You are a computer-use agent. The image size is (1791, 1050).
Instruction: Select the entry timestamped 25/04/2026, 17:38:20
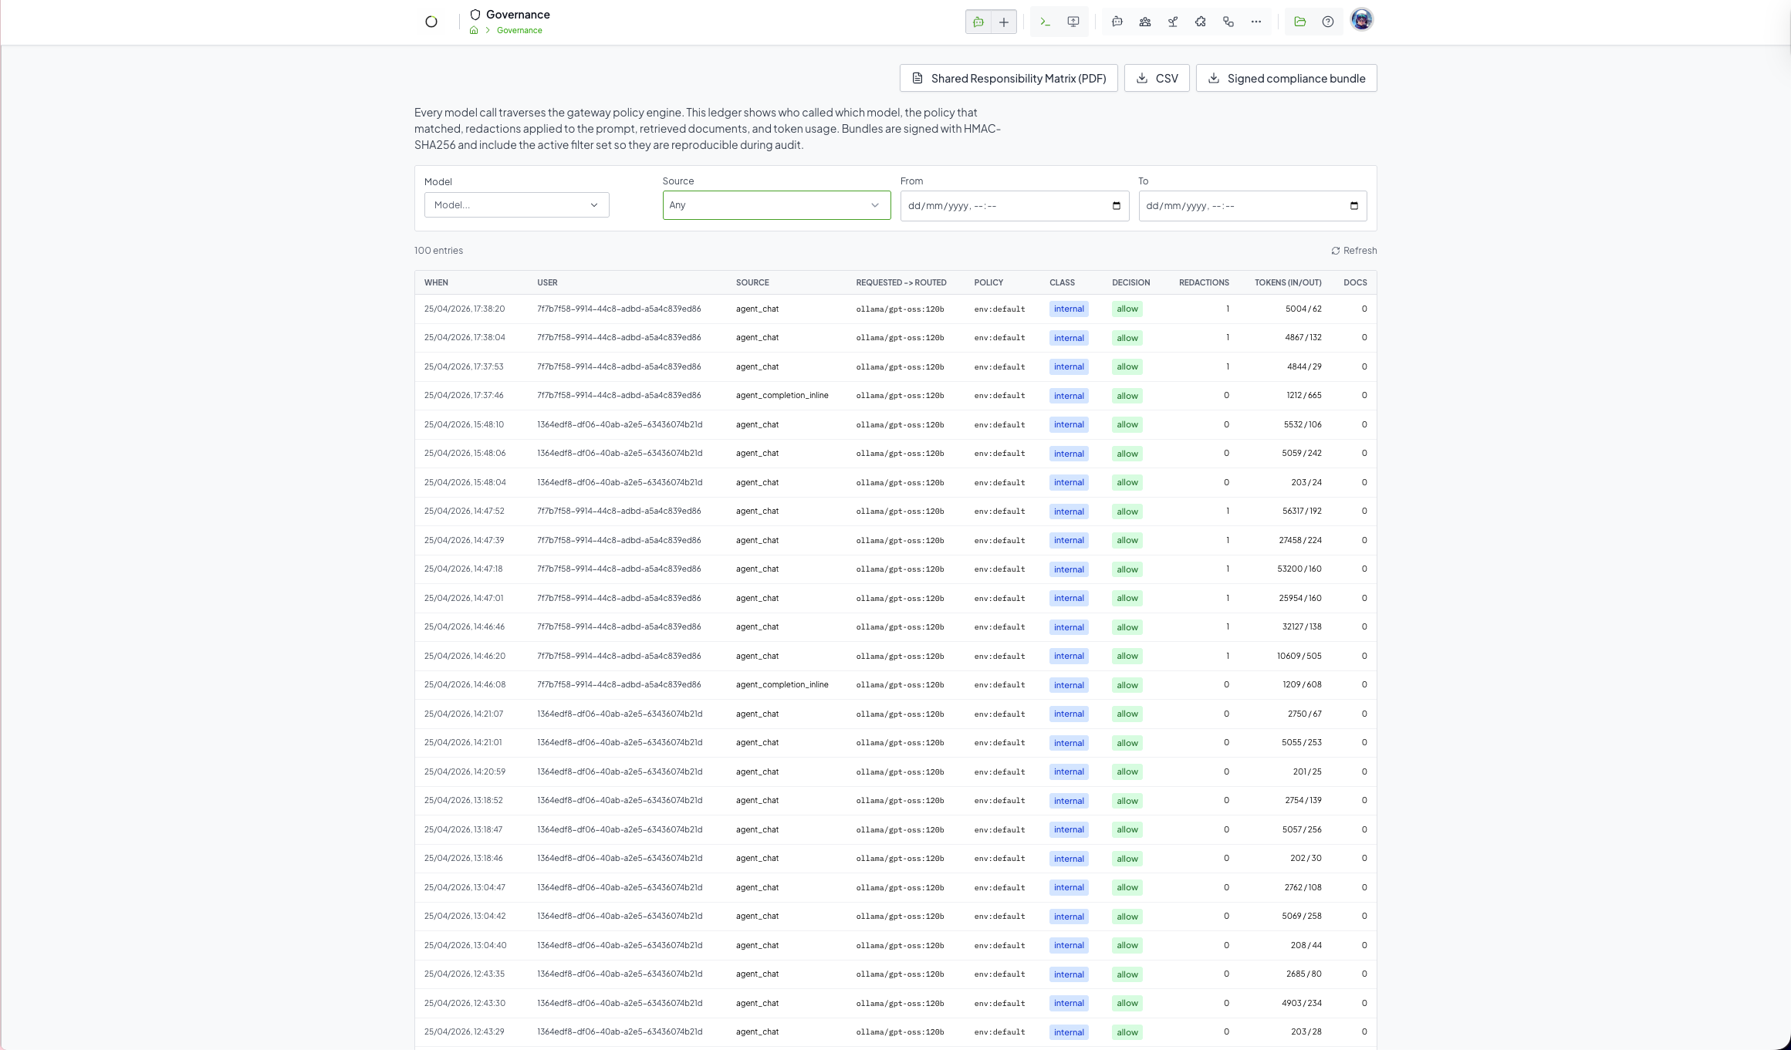click(895, 309)
